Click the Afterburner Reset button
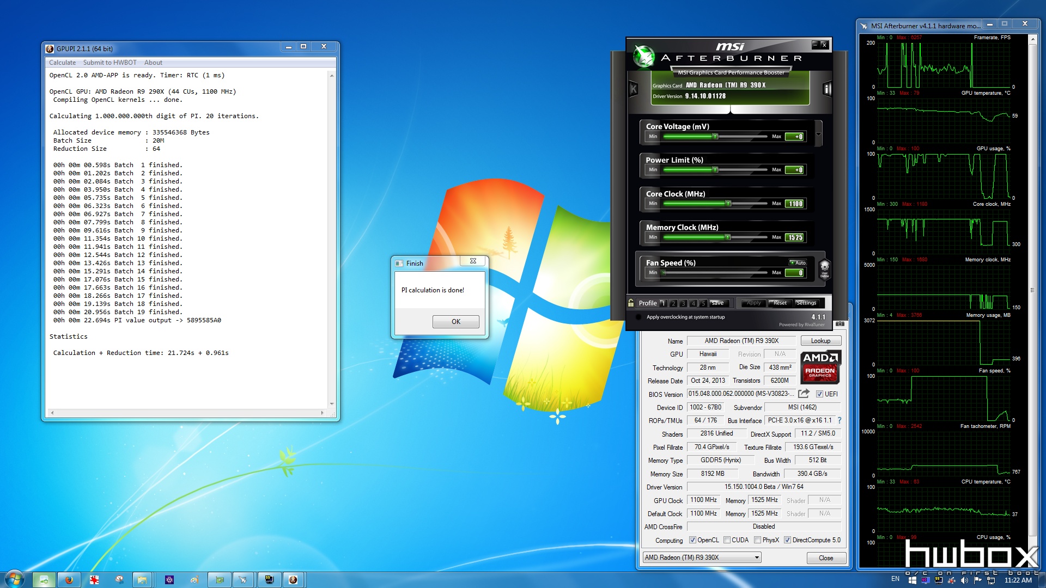The width and height of the screenshot is (1046, 588). (x=780, y=303)
